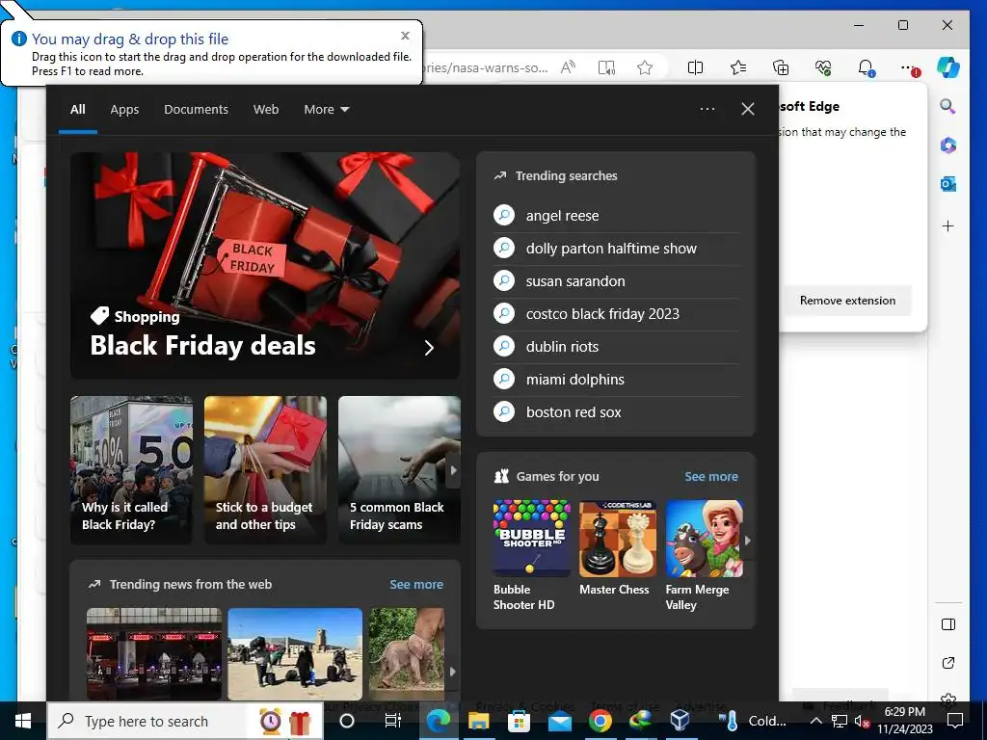The height and width of the screenshot is (740, 987).
Task: Open Immersive Reader icon in address bar
Action: click(606, 67)
